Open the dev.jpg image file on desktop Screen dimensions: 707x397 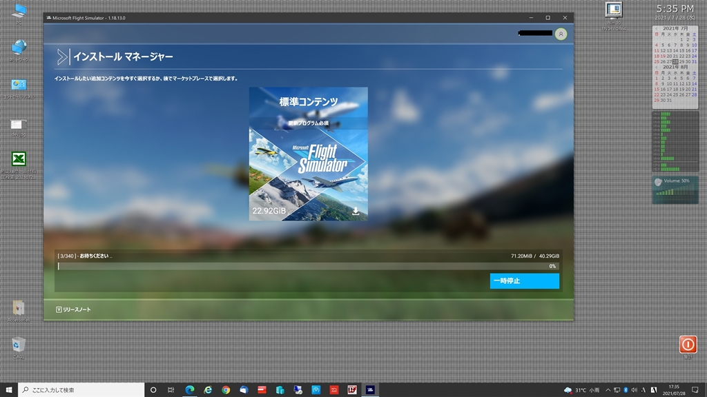19,127
